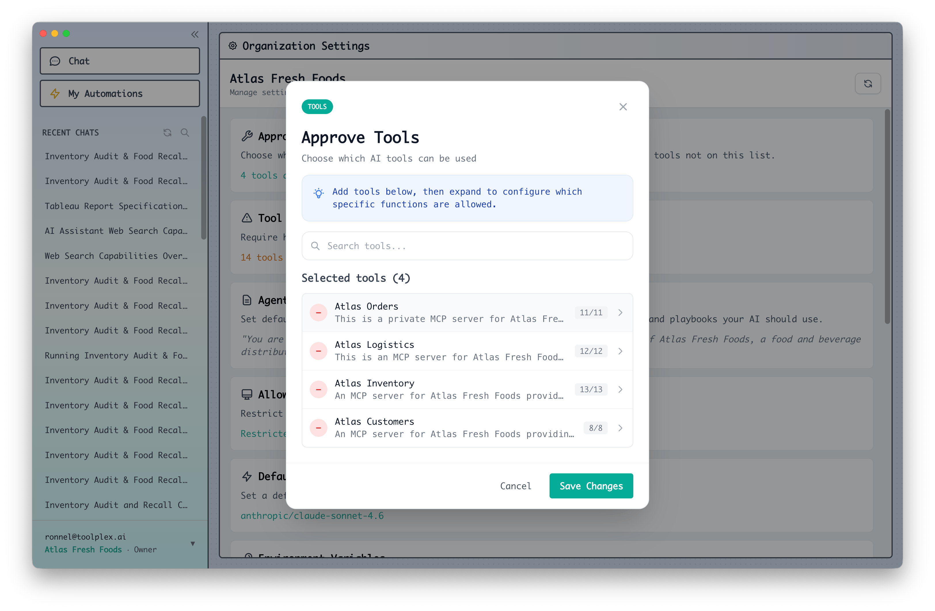This screenshot has height=611, width=935.
Task: Click the warning icon in the Tool section
Action: (246, 218)
